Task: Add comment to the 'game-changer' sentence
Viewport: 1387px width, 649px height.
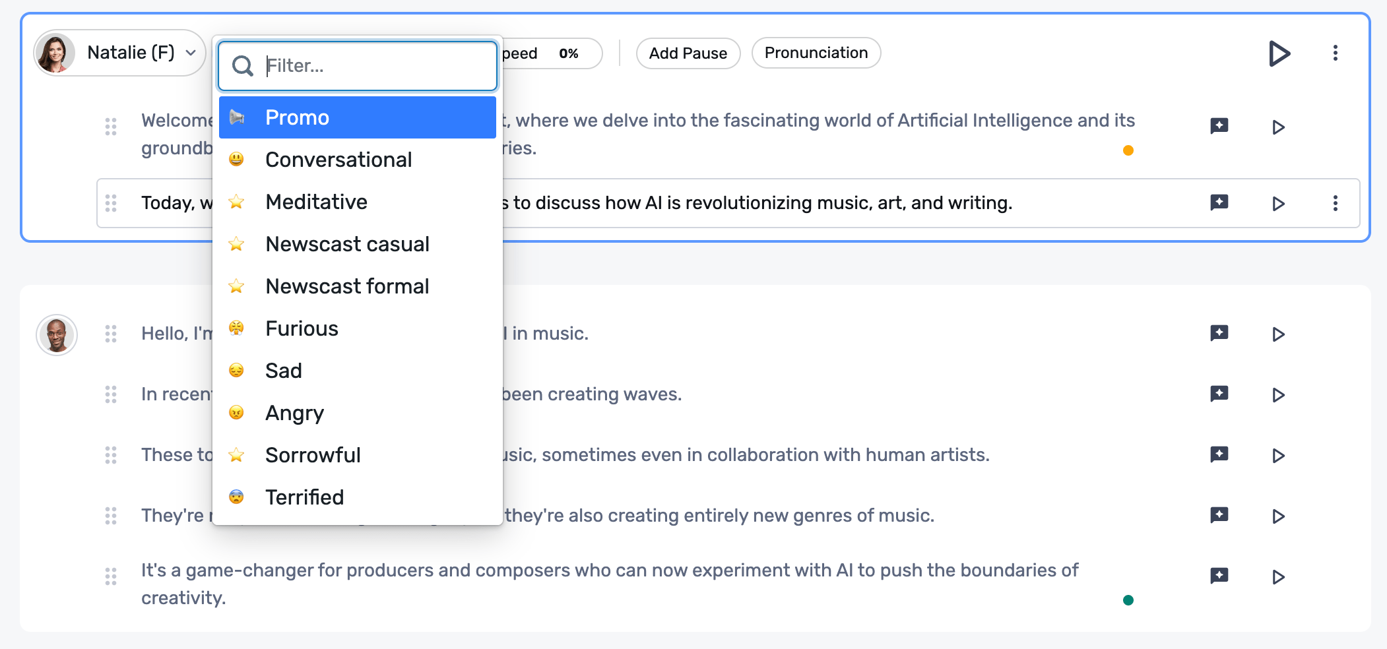Action: tap(1219, 576)
